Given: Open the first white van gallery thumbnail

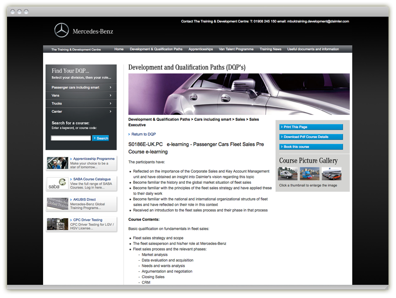Looking at the screenshot, I should pyautogui.click(x=288, y=174).
